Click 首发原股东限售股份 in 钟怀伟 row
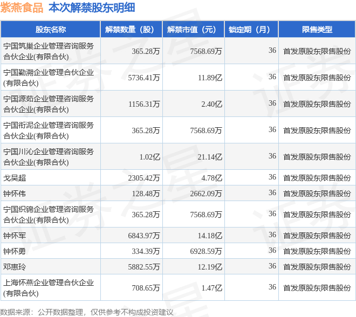The width and height of the screenshot is (356, 317). pyautogui.click(x=317, y=194)
